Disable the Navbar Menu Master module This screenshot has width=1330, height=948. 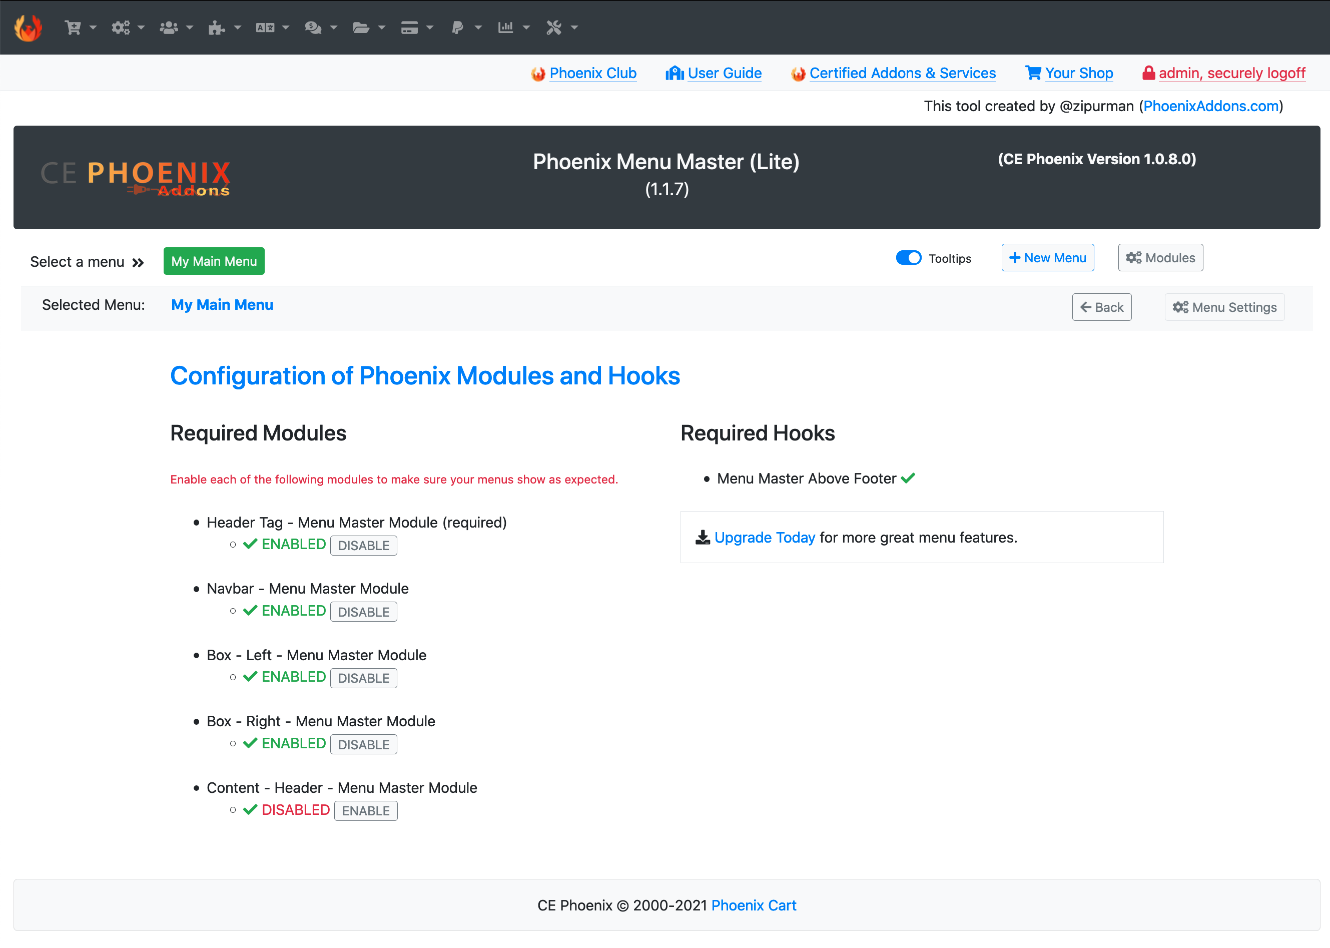[364, 612]
